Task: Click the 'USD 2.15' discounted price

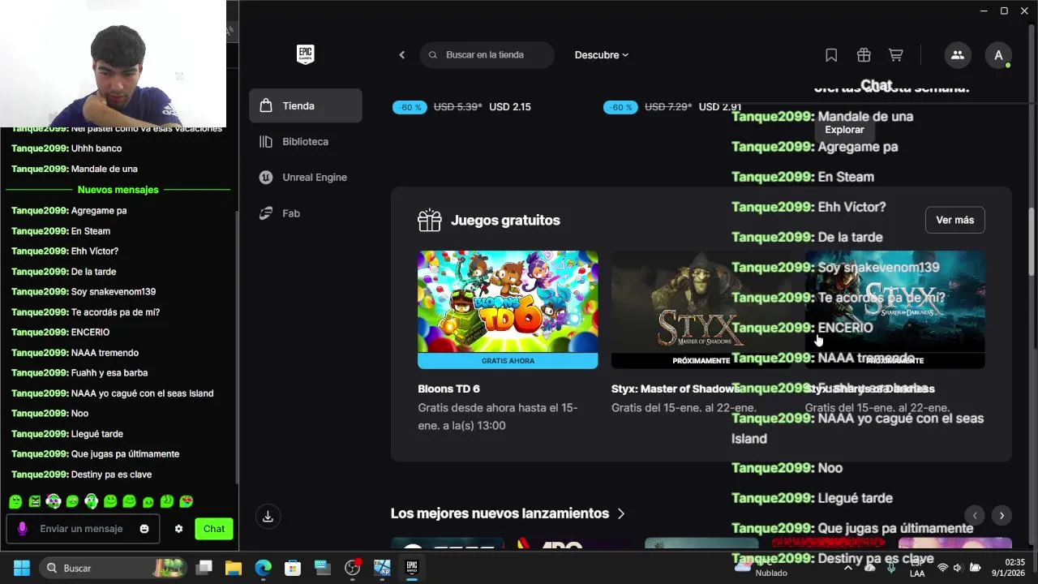Action: (x=510, y=107)
